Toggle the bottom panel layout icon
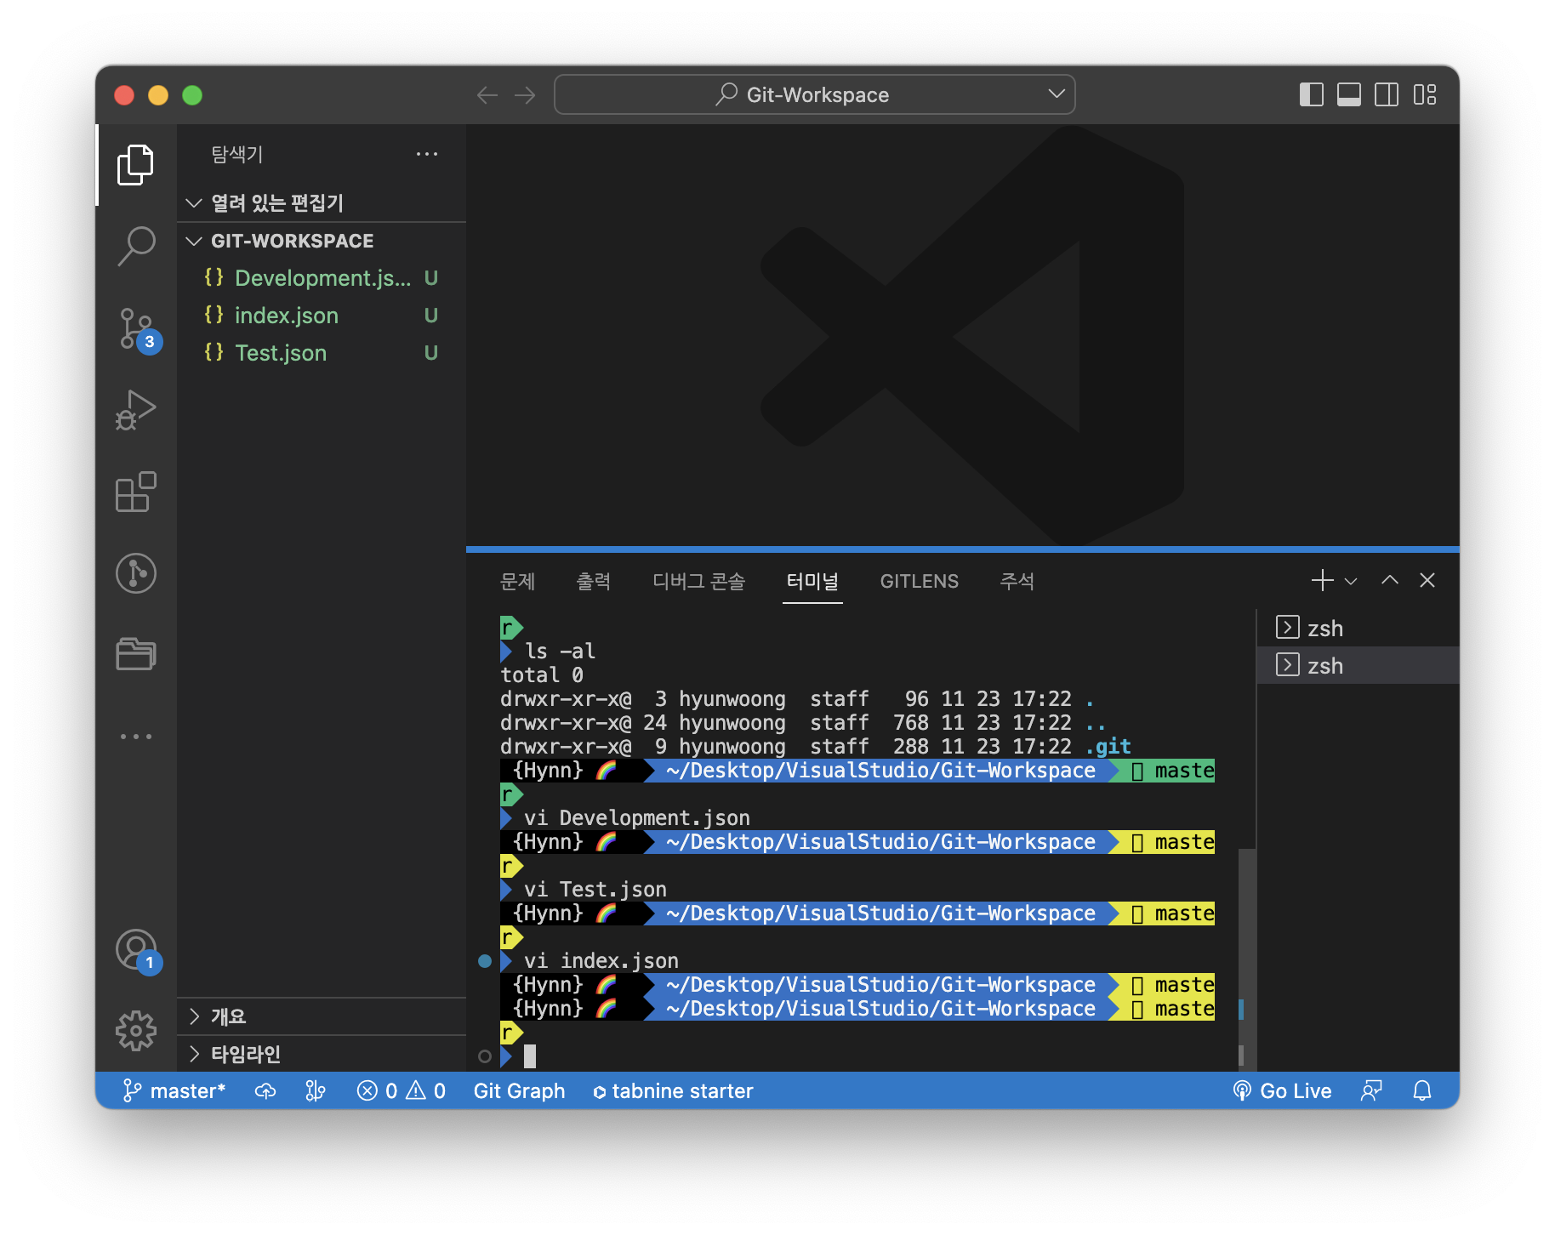The height and width of the screenshot is (1235, 1555). pyautogui.click(x=1348, y=94)
